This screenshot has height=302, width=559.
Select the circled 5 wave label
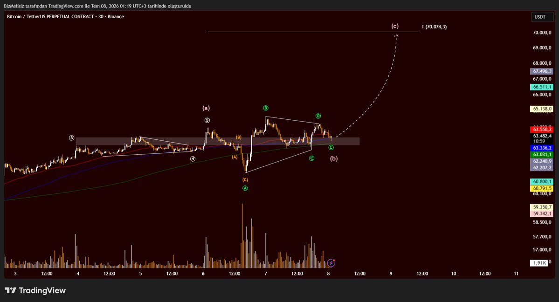[207, 120]
